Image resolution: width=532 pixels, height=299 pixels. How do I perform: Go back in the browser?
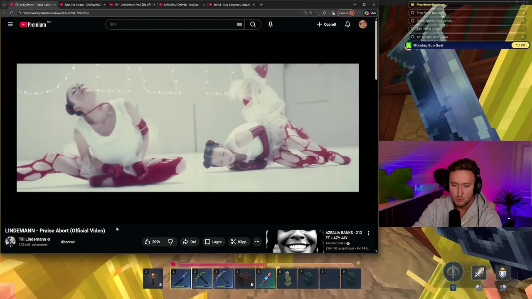[4, 13]
